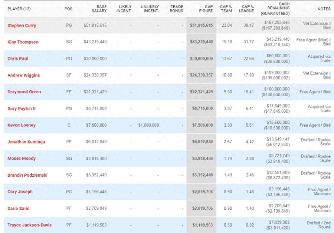Select Cory Joseph's $3,196,448 base salary
Image resolution: width=334 pixels, height=233 pixels.
pyautogui.click(x=96, y=192)
